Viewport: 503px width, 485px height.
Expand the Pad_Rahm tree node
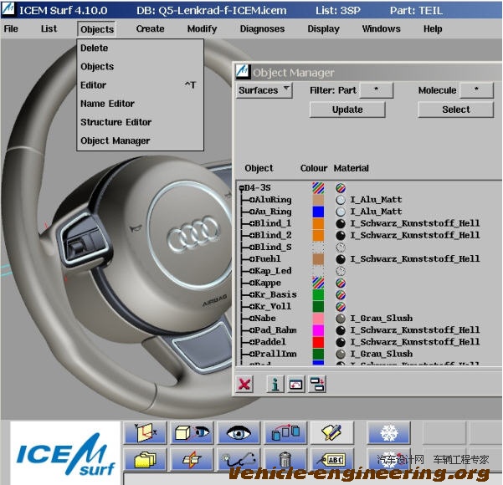click(x=252, y=330)
